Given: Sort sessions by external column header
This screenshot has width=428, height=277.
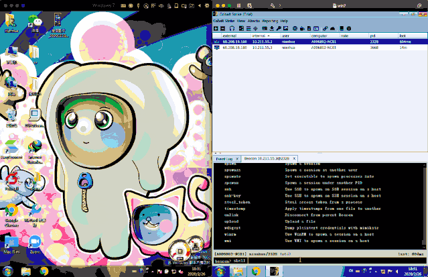Looking at the screenshot, I should [236, 36].
